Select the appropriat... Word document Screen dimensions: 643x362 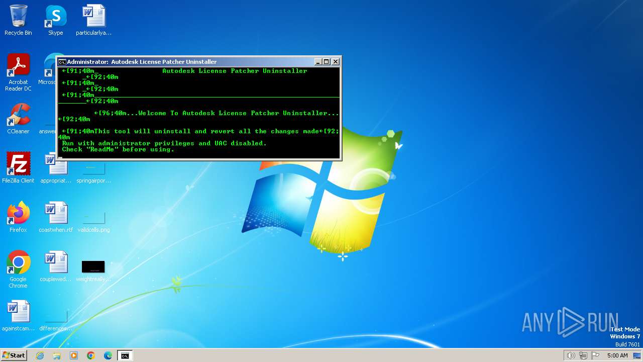pos(56,168)
